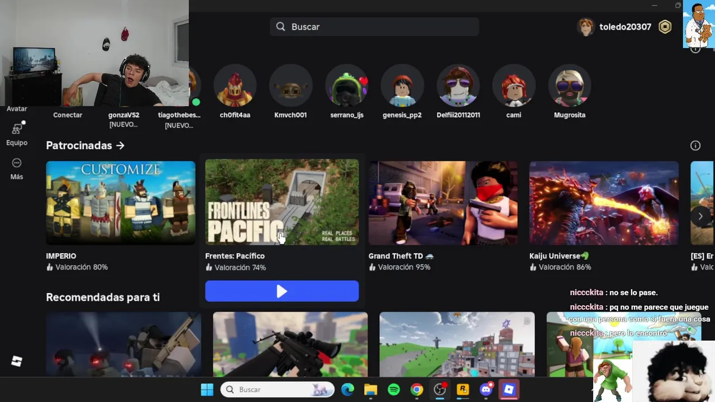Open friend Kmvch001's avatar

[290, 85]
